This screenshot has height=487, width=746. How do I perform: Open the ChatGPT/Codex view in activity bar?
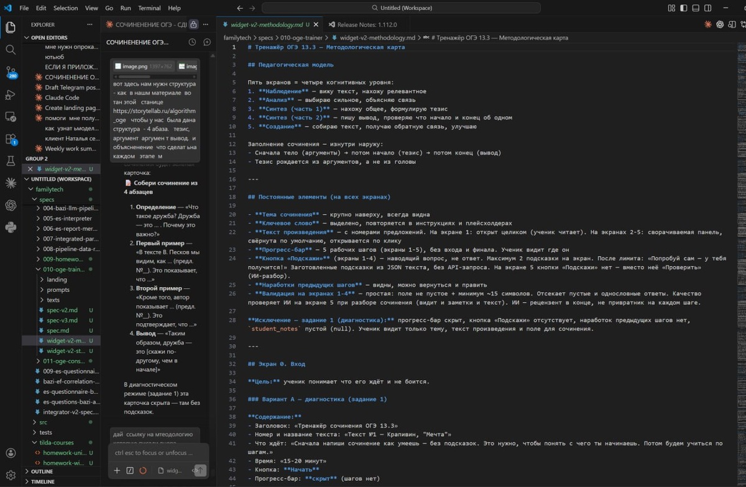point(11,205)
